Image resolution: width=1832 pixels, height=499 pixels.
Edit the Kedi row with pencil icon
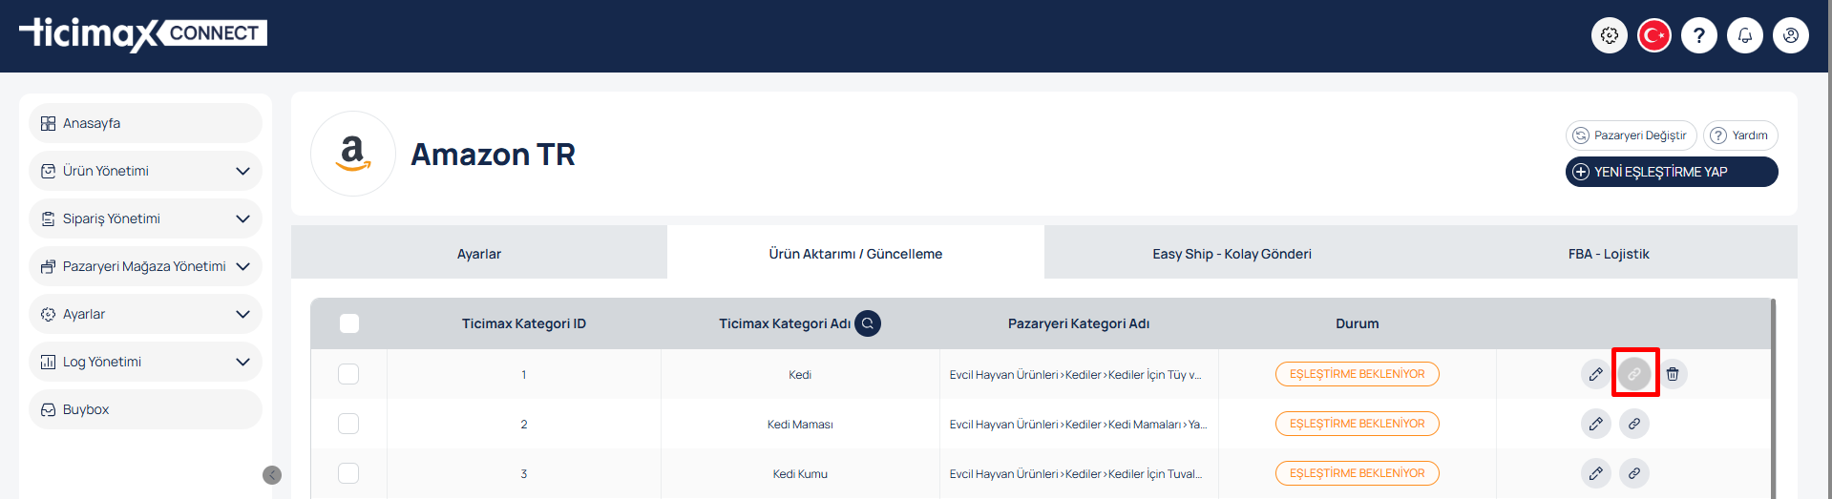pos(1596,374)
